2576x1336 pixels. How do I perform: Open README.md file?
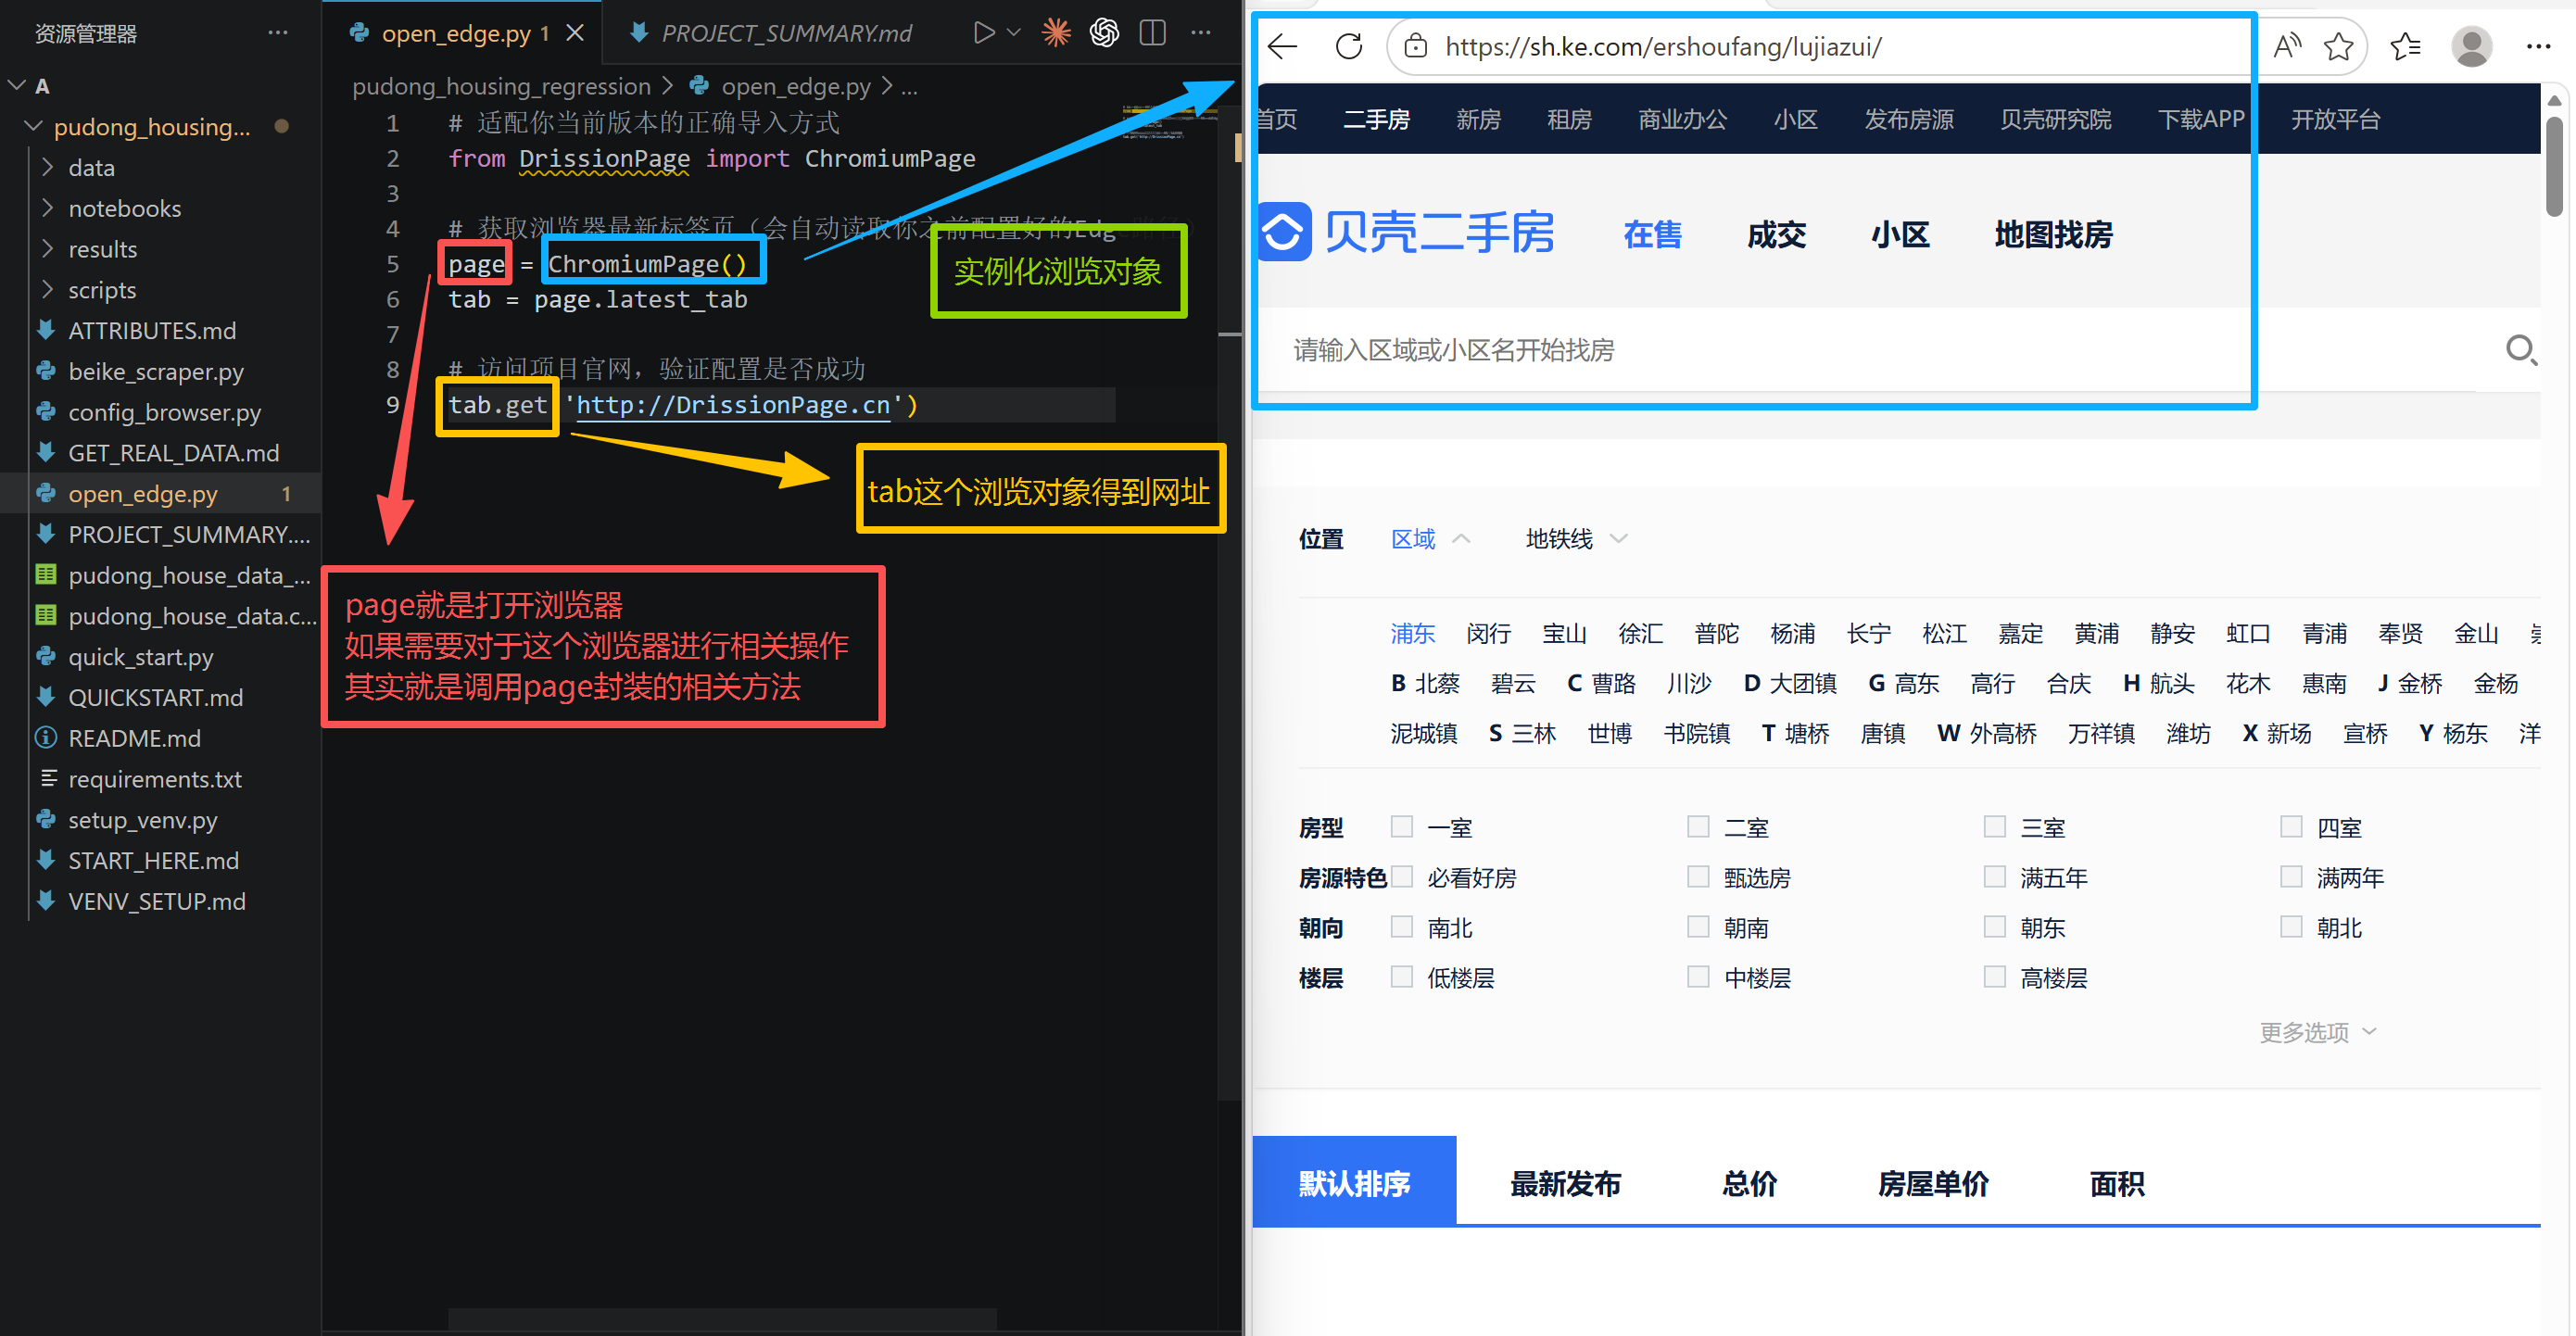[134, 738]
